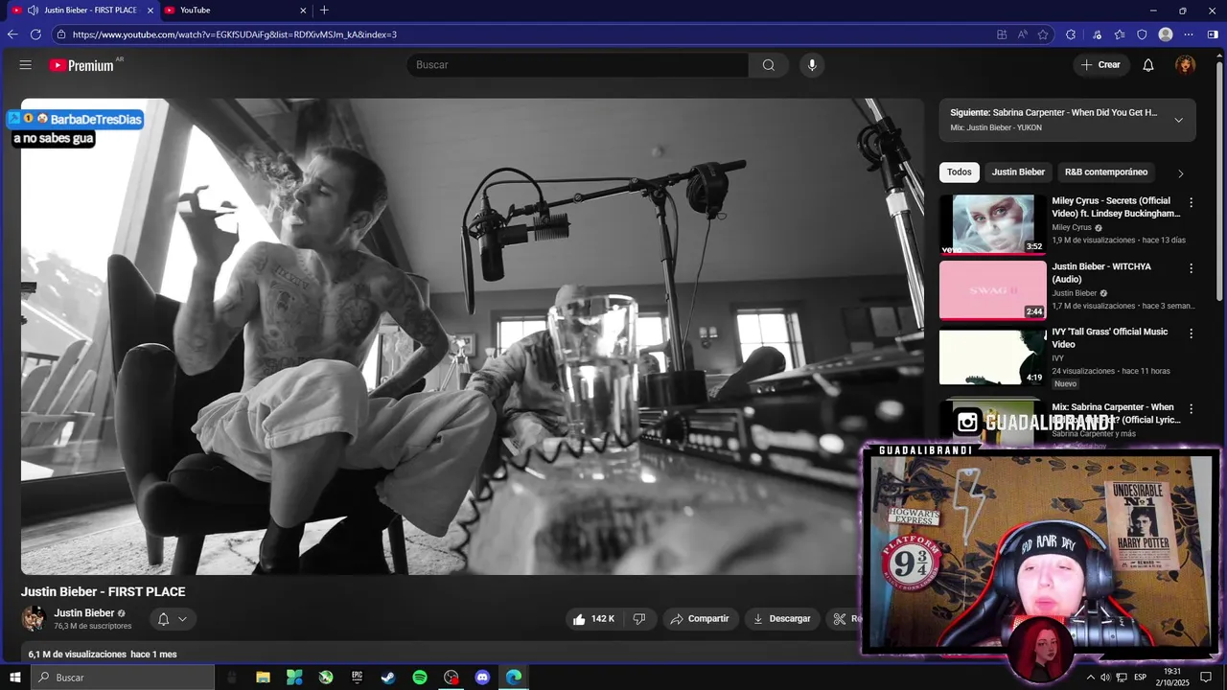Click the browser address bar URL
Screen dimensions: 1227x690
pos(235,34)
